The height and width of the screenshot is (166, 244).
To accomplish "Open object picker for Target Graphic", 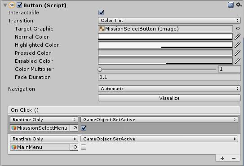I will pyautogui.click(x=238, y=29).
